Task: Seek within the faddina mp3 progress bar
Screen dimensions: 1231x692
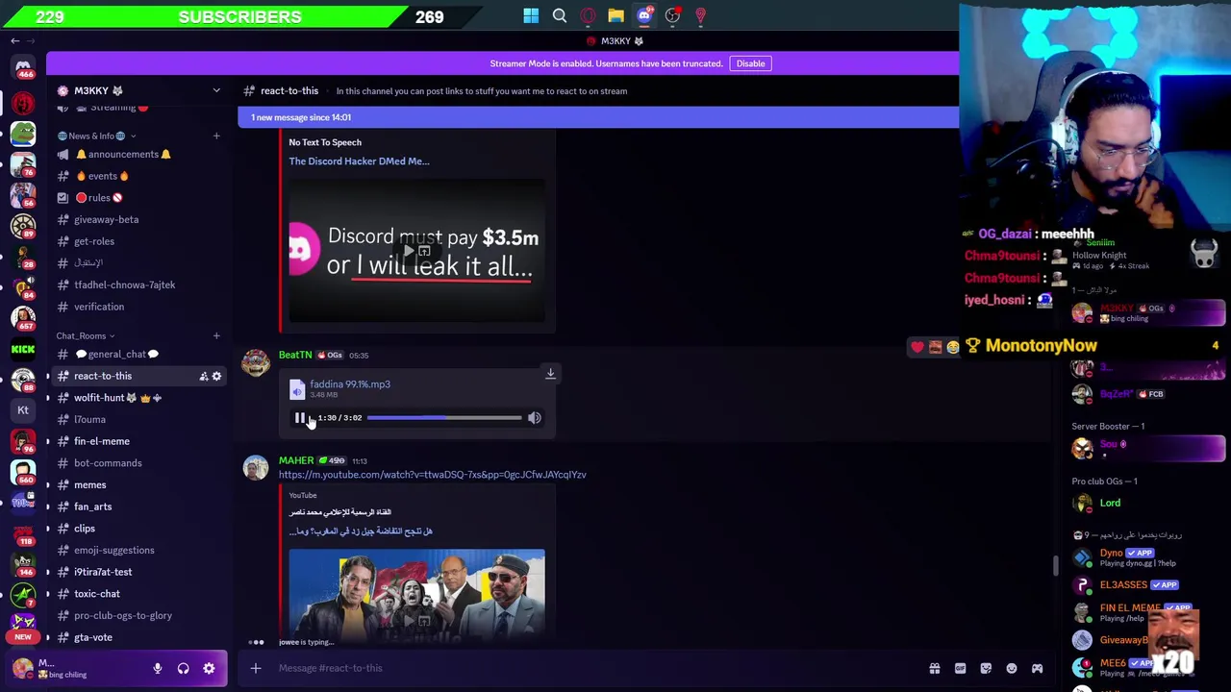Action: pos(444,418)
